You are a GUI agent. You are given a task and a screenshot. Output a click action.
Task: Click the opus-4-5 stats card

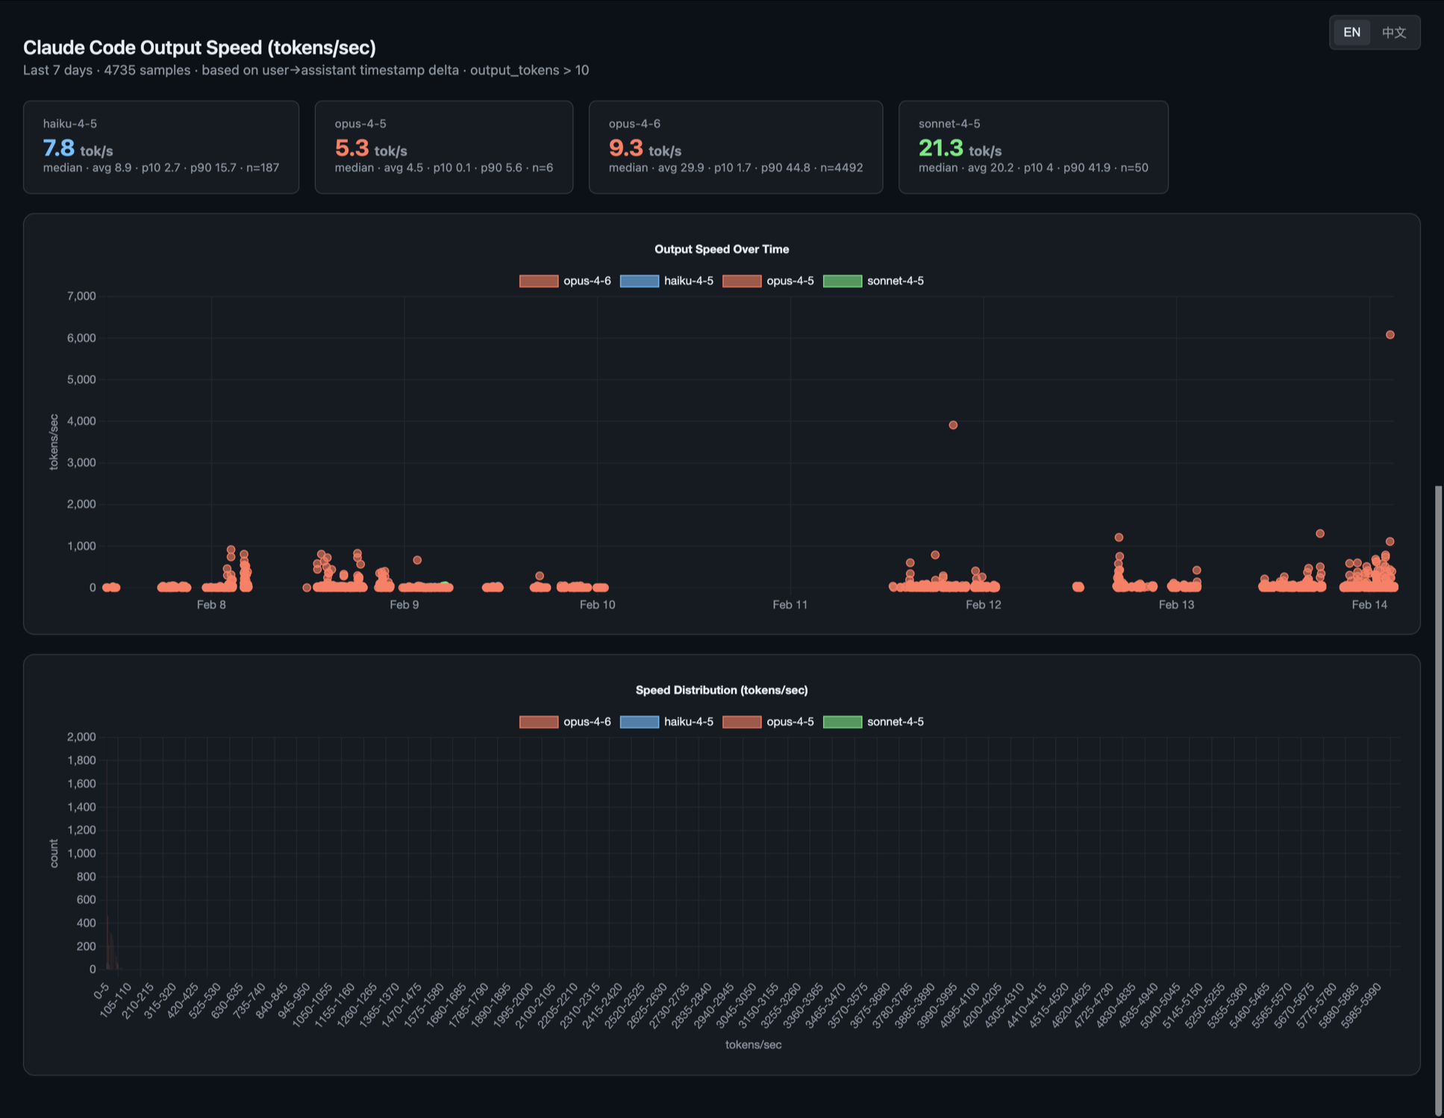point(443,147)
